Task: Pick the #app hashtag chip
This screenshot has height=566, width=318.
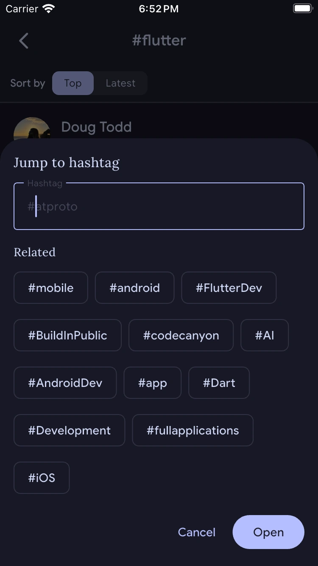Action: point(153,383)
